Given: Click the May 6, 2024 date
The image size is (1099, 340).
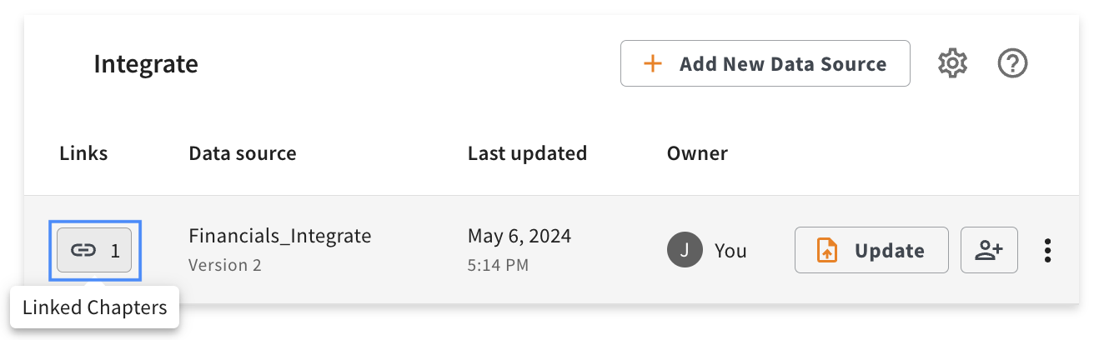Looking at the screenshot, I should [x=519, y=236].
